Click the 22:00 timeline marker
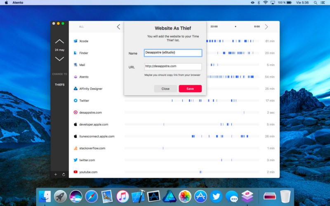This screenshot has height=206, width=330. coord(214,26)
